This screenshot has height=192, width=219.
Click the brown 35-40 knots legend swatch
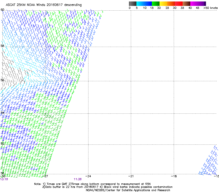(186, 4)
